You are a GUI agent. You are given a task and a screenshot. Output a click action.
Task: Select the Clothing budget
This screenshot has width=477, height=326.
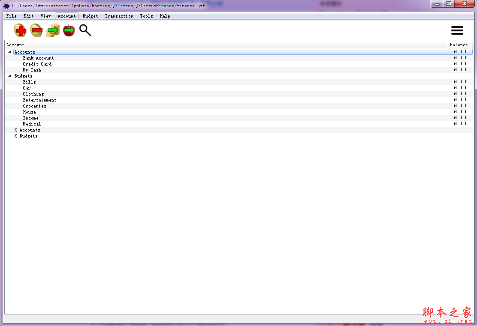[x=238, y=94]
